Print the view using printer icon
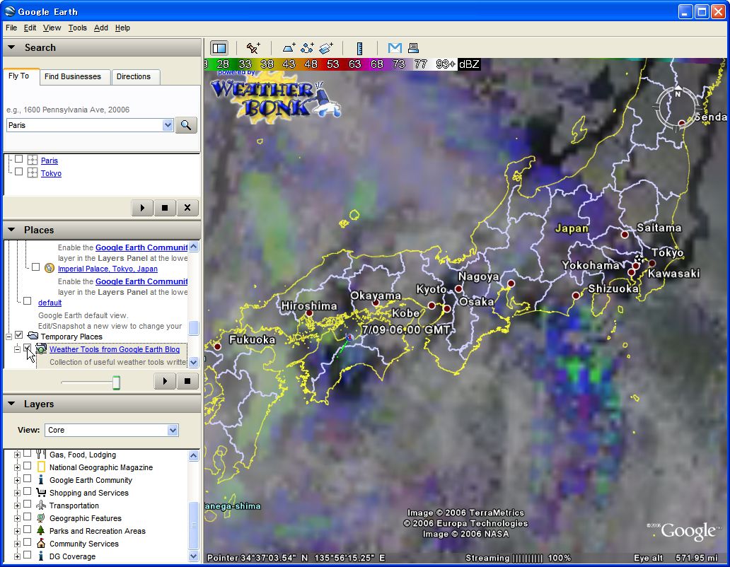Screen dimensions: 730x567 tap(413, 48)
